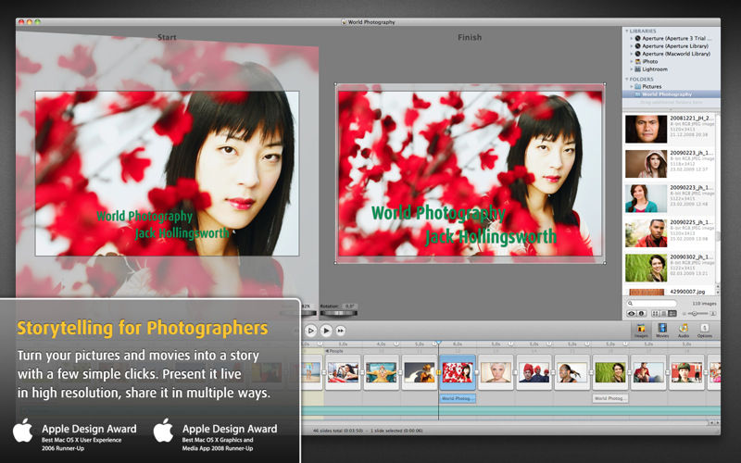
Task: Click the Rotation value field
Action: point(349,307)
